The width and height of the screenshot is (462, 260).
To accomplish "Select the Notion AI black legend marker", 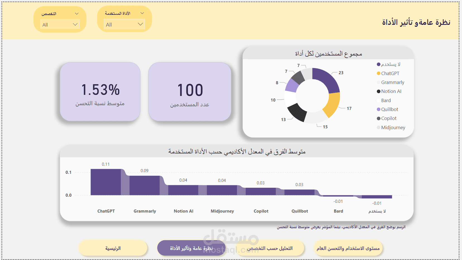I will 379,91.
